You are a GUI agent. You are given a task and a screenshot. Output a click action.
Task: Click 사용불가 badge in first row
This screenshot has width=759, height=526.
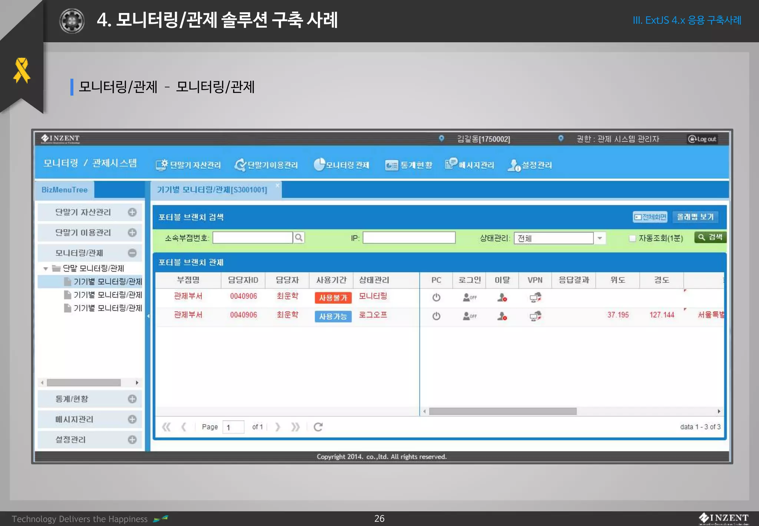point(333,298)
